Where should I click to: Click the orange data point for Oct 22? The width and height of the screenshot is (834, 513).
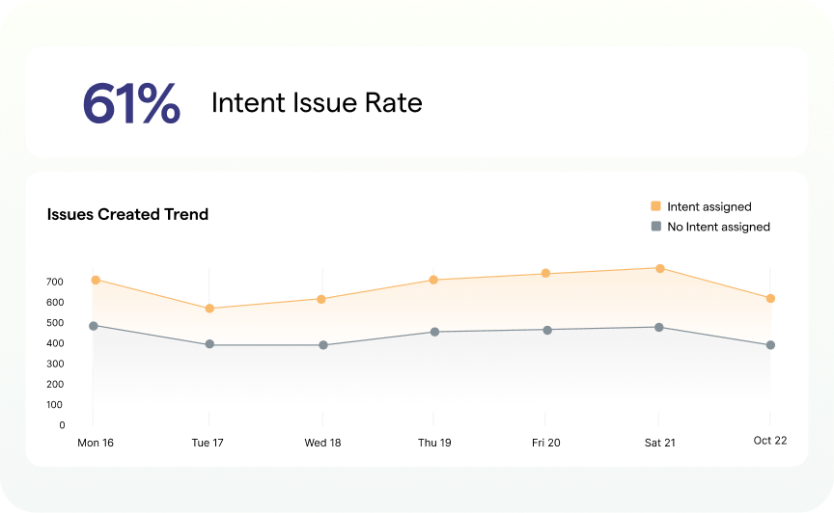coord(770,299)
